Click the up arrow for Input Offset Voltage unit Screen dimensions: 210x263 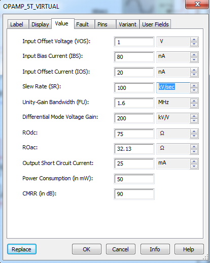[194, 40]
